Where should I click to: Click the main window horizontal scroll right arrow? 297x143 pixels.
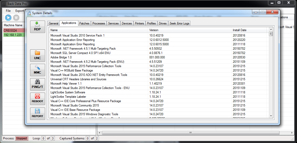tap(292, 133)
